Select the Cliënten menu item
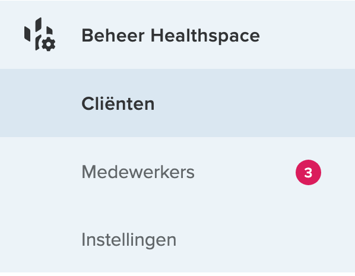Image resolution: width=355 pixels, height=276 pixels. (x=118, y=104)
